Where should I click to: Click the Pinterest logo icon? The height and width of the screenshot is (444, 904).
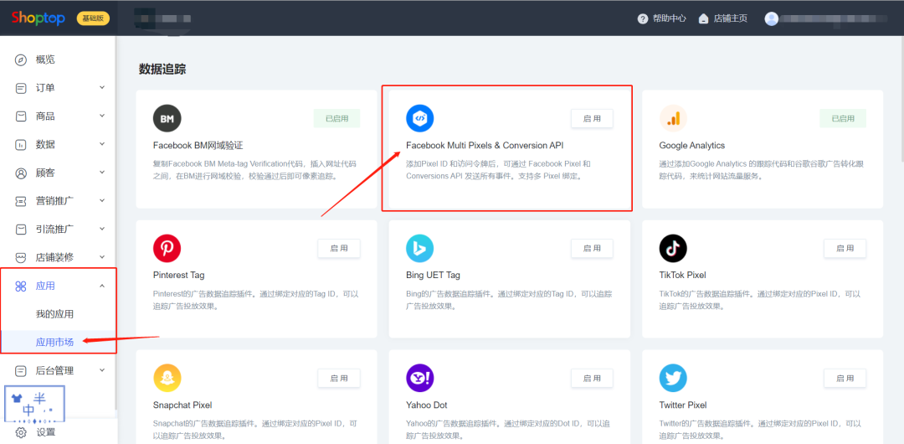tap(167, 248)
